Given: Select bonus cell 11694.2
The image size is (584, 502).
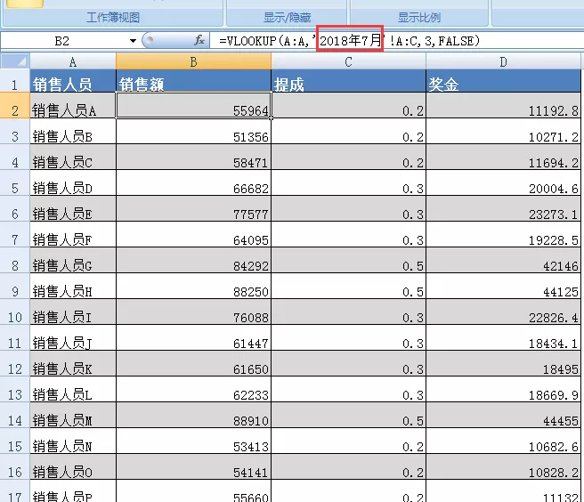Looking at the screenshot, I should [x=503, y=158].
